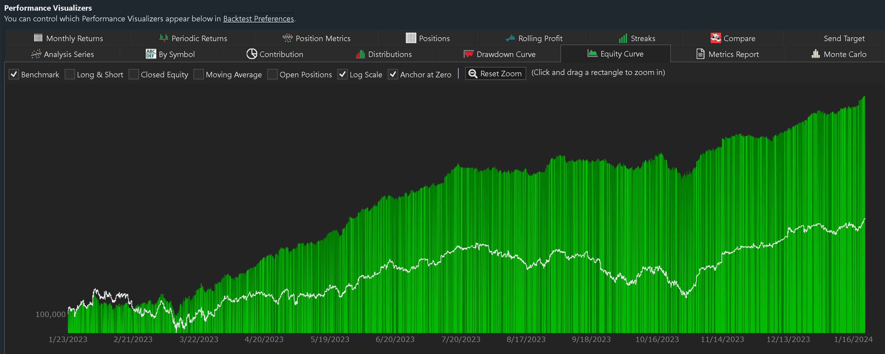885x354 pixels.
Task: Click the Drawdown Curve red icon
Action: point(468,54)
